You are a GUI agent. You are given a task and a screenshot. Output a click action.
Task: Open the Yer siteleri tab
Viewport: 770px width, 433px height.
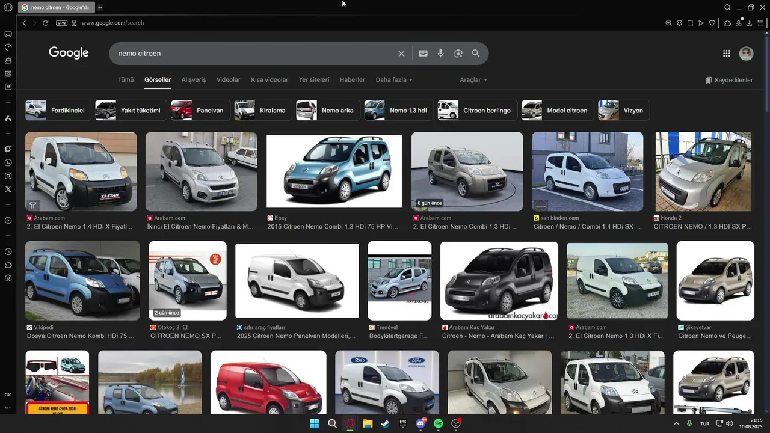(314, 80)
